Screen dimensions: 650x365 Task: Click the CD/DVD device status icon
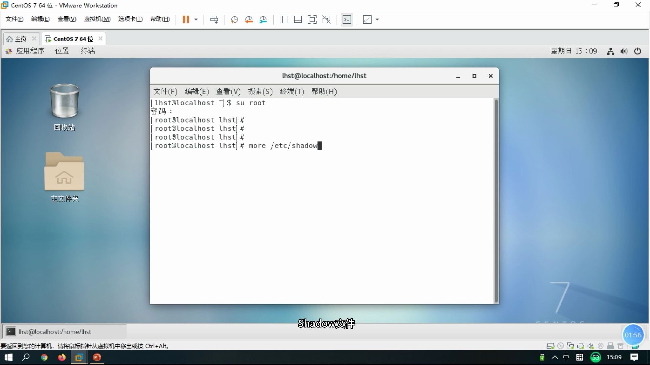[x=561, y=346]
